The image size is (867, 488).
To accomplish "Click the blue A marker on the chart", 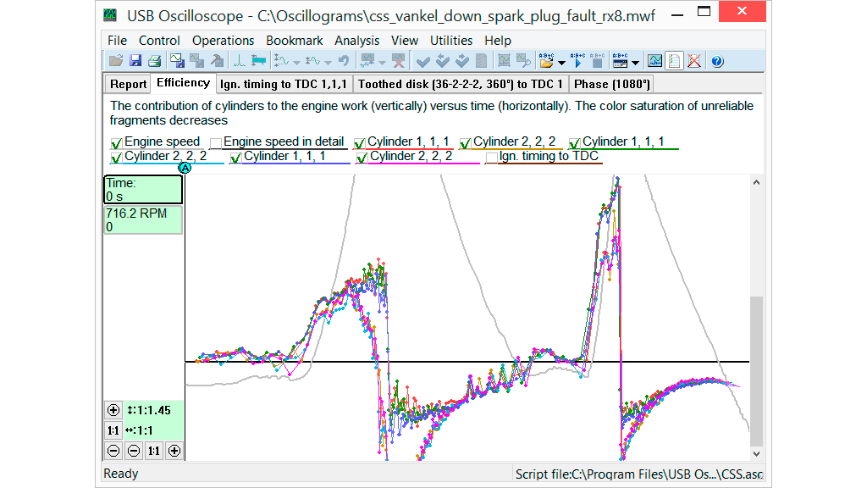I will pos(185,168).
